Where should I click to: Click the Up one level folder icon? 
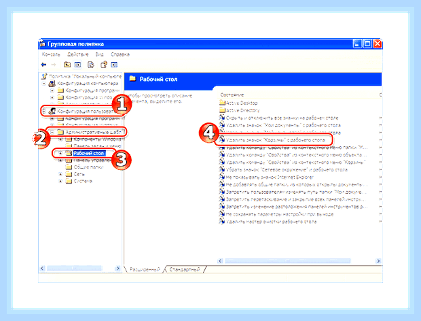(67, 65)
